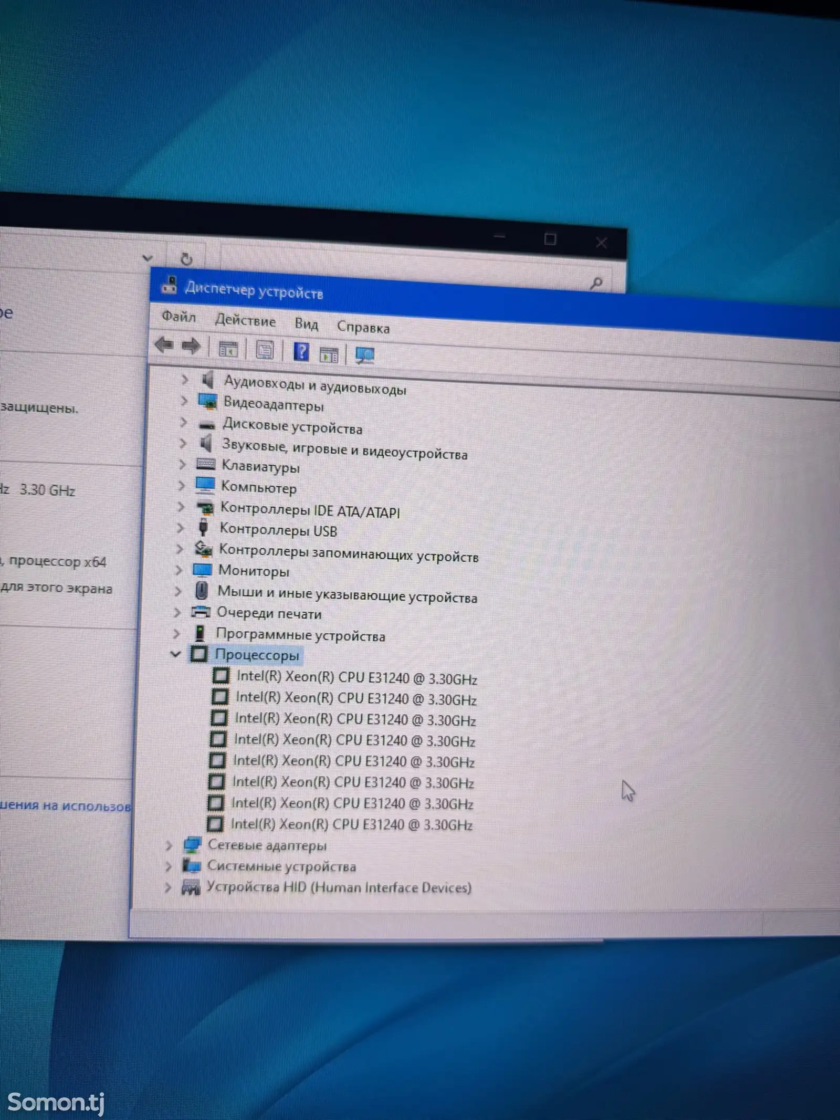
Task: Click the Сетевые адаптеры network icon
Action: (x=192, y=845)
